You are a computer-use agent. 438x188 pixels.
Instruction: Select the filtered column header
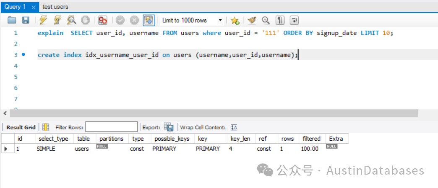311,139
